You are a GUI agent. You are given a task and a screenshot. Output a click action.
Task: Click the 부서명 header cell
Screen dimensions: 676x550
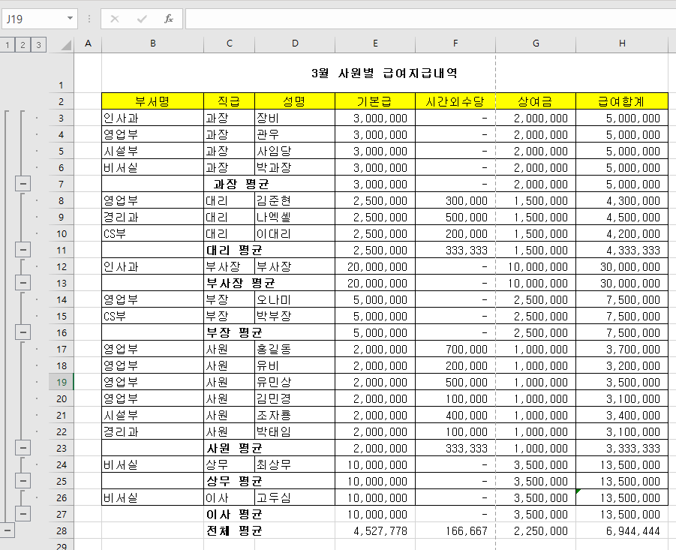(x=152, y=102)
